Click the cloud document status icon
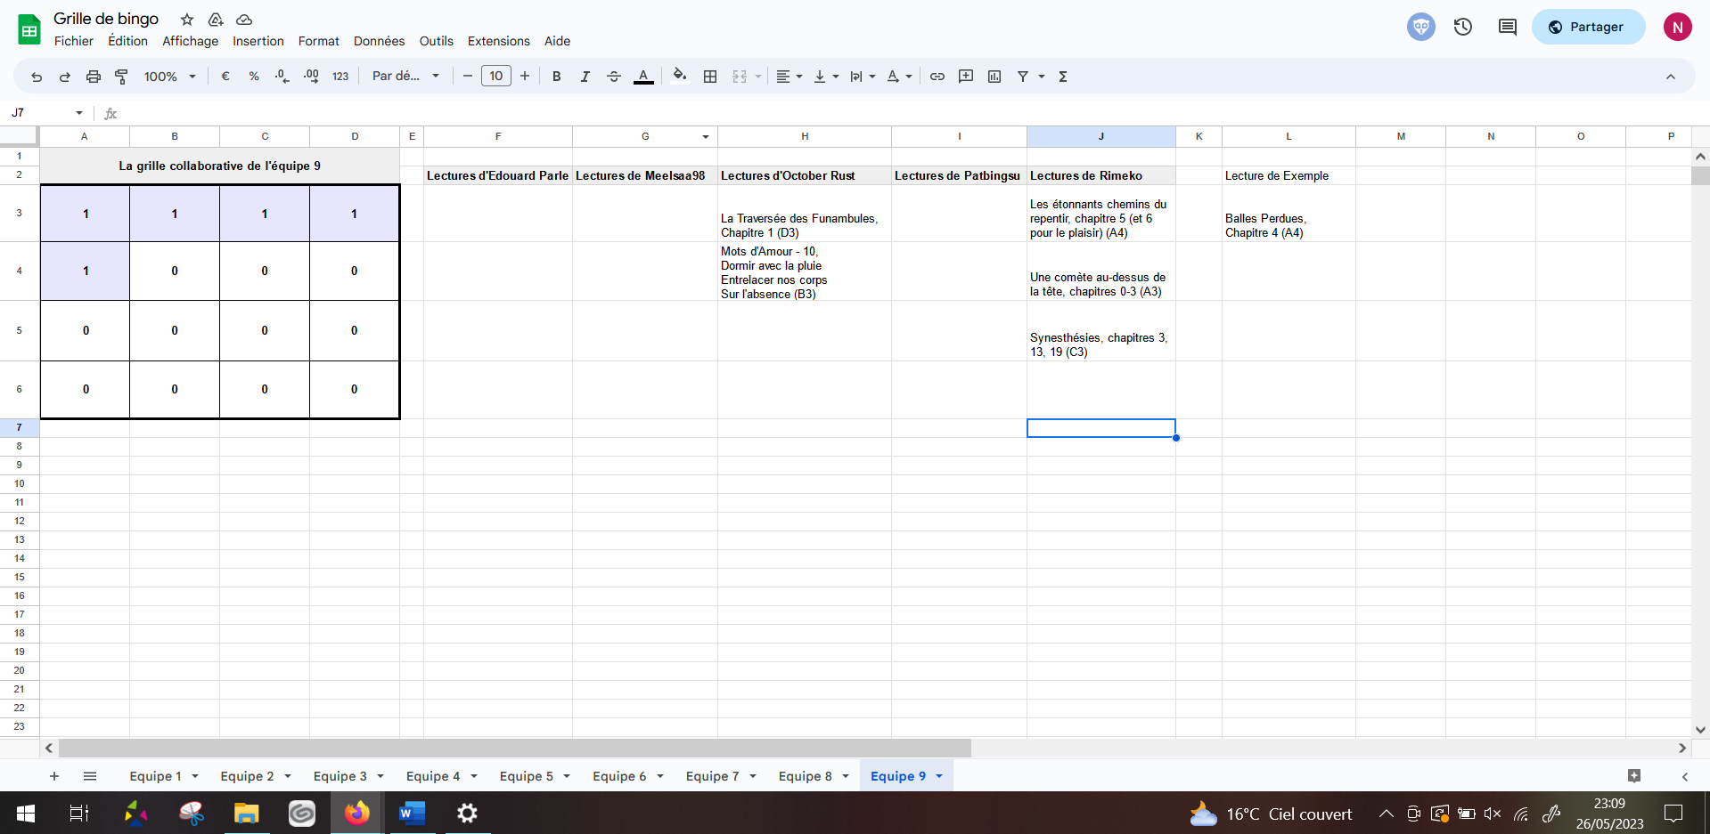The width and height of the screenshot is (1710, 834). [x=244, y=20]
